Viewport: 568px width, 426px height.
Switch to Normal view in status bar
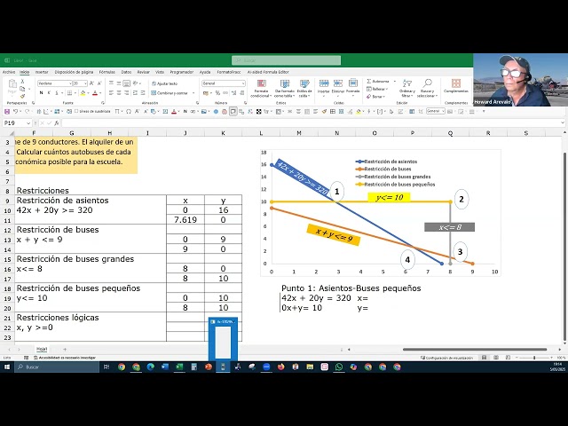tap(484, 358)
